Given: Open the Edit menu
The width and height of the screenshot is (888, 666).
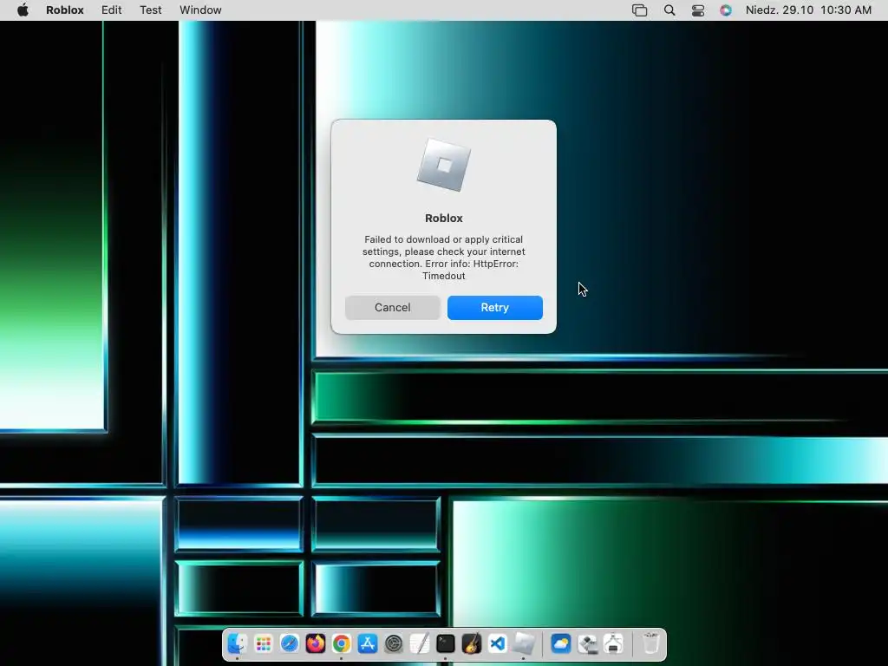Looking at the screenshot, I should tap(112, 10).
